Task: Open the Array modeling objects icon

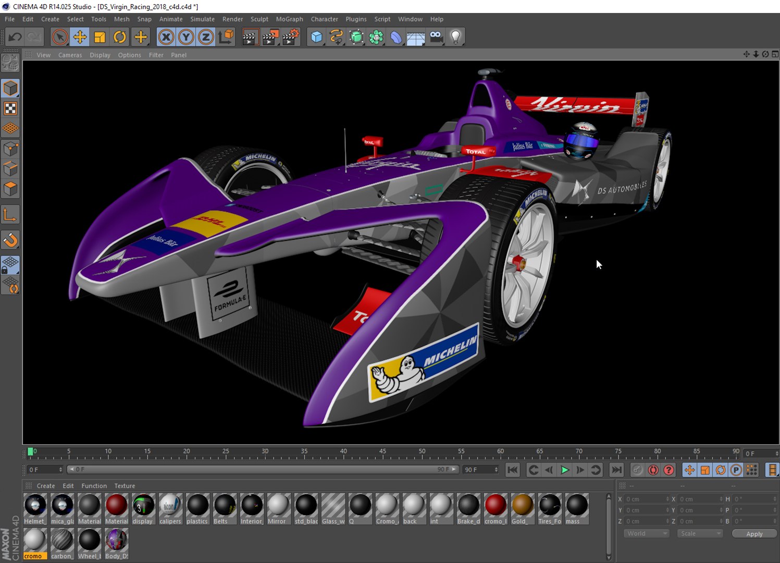Action: click(x=376, y=37)
